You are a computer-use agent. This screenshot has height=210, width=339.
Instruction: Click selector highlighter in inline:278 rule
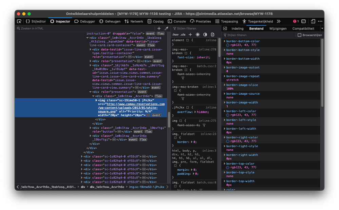186,53
